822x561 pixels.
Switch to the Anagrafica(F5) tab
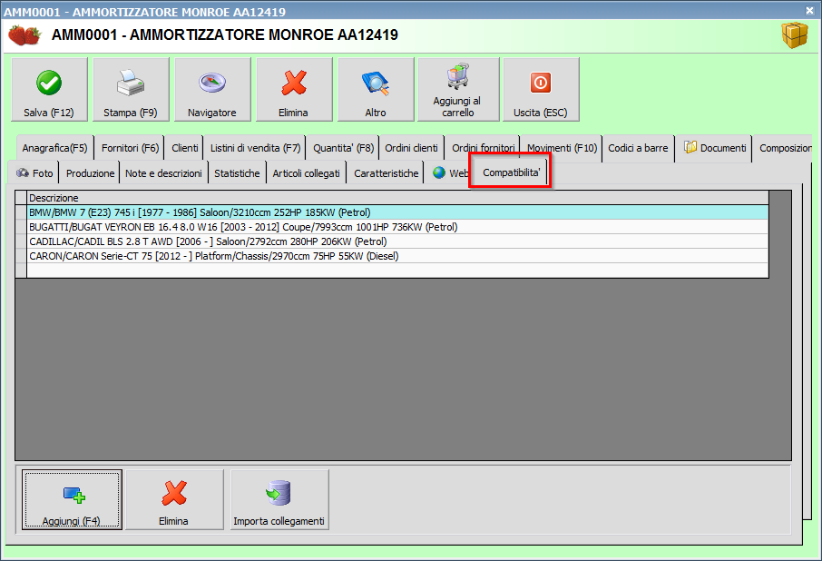pyautogui.click(x=55, y=148)
